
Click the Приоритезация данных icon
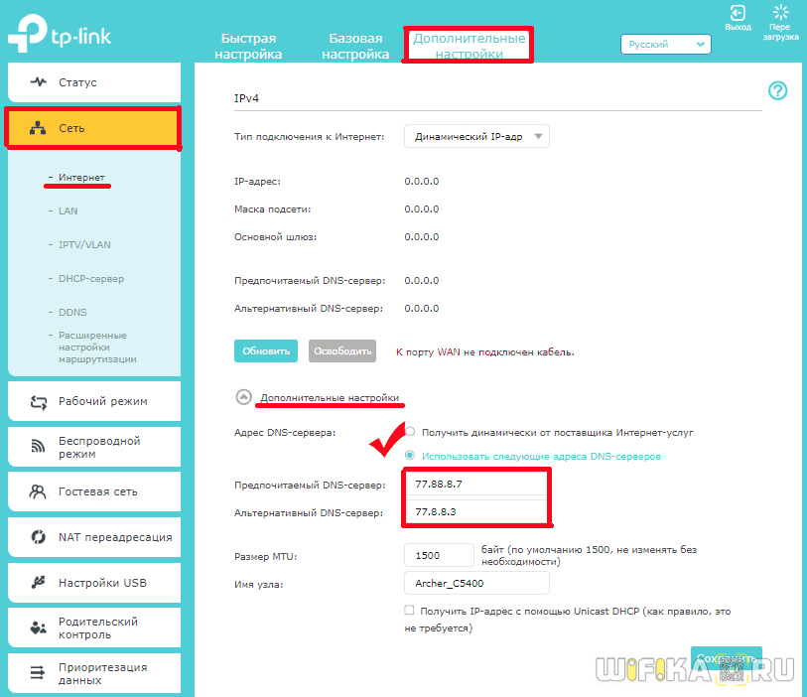(x=37, y=673)
